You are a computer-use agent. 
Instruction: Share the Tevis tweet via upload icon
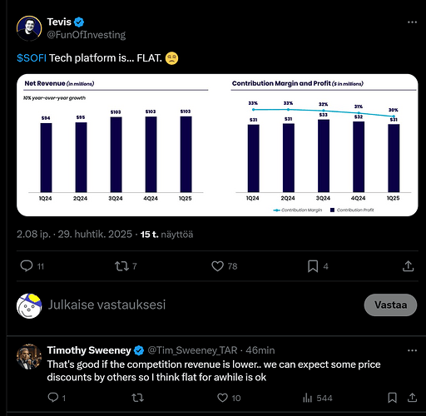click(x=408, y=266)
